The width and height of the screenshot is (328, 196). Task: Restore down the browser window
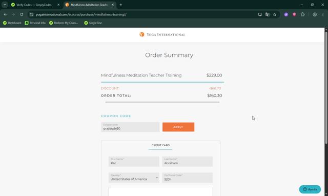point(312,5)
